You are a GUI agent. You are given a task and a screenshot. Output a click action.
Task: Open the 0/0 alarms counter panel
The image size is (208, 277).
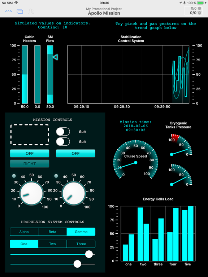tap(193, 10)
